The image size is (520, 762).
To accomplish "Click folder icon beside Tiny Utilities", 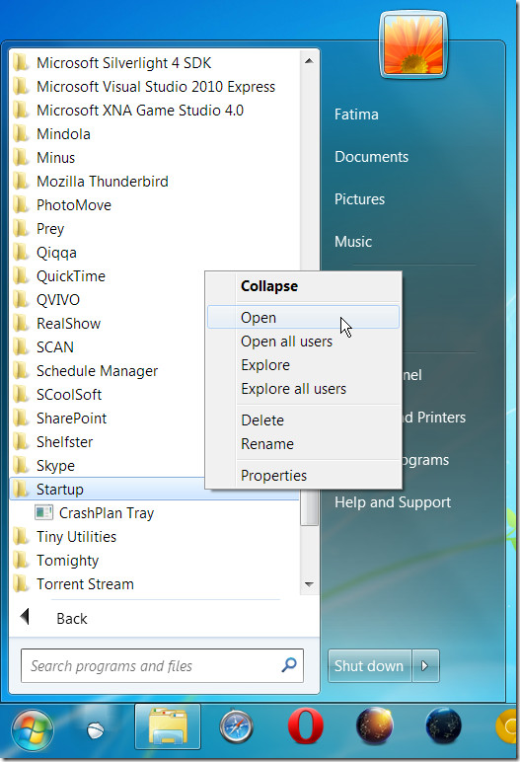I will pyautogui.click(x=21, y=536).
